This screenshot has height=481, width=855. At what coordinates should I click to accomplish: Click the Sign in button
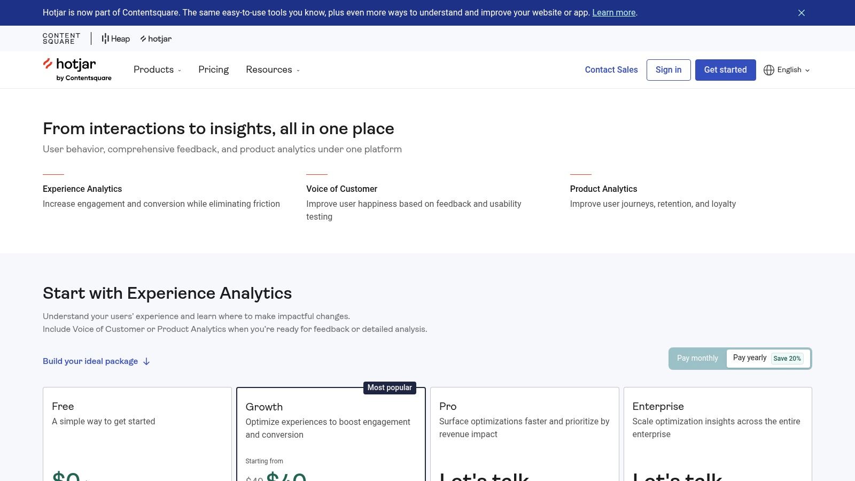[x=669, y=69]
